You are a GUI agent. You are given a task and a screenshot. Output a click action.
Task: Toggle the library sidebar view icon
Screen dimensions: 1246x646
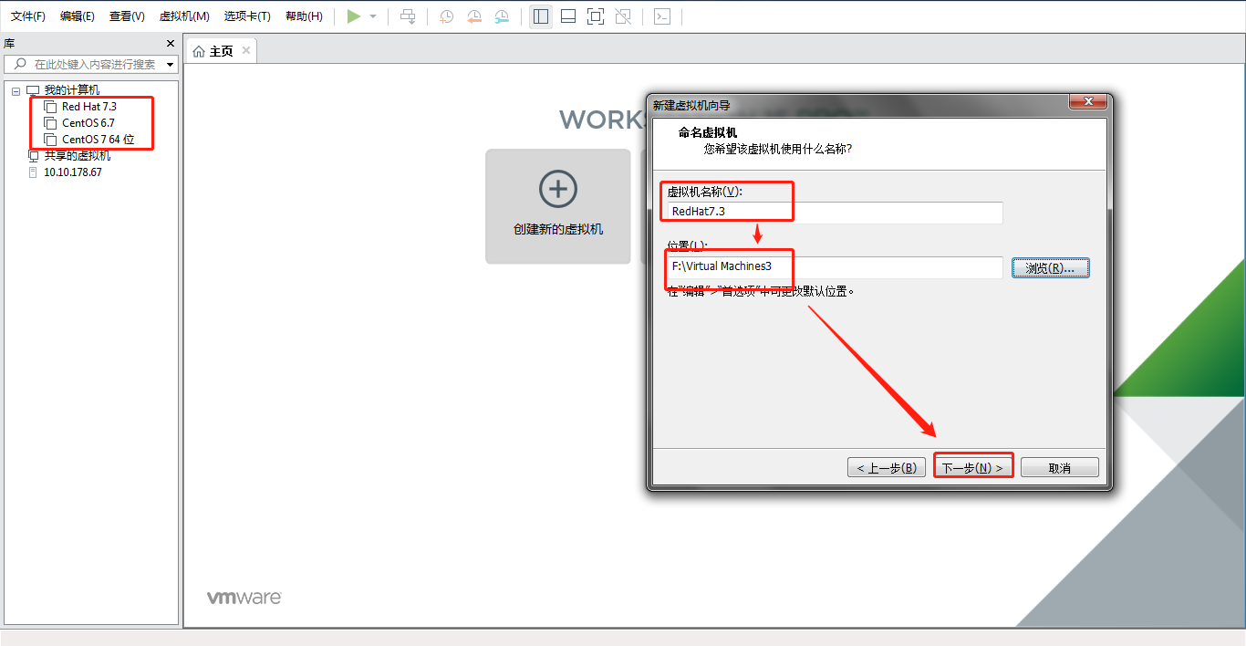pyautogui.click(x=541, y=16)
